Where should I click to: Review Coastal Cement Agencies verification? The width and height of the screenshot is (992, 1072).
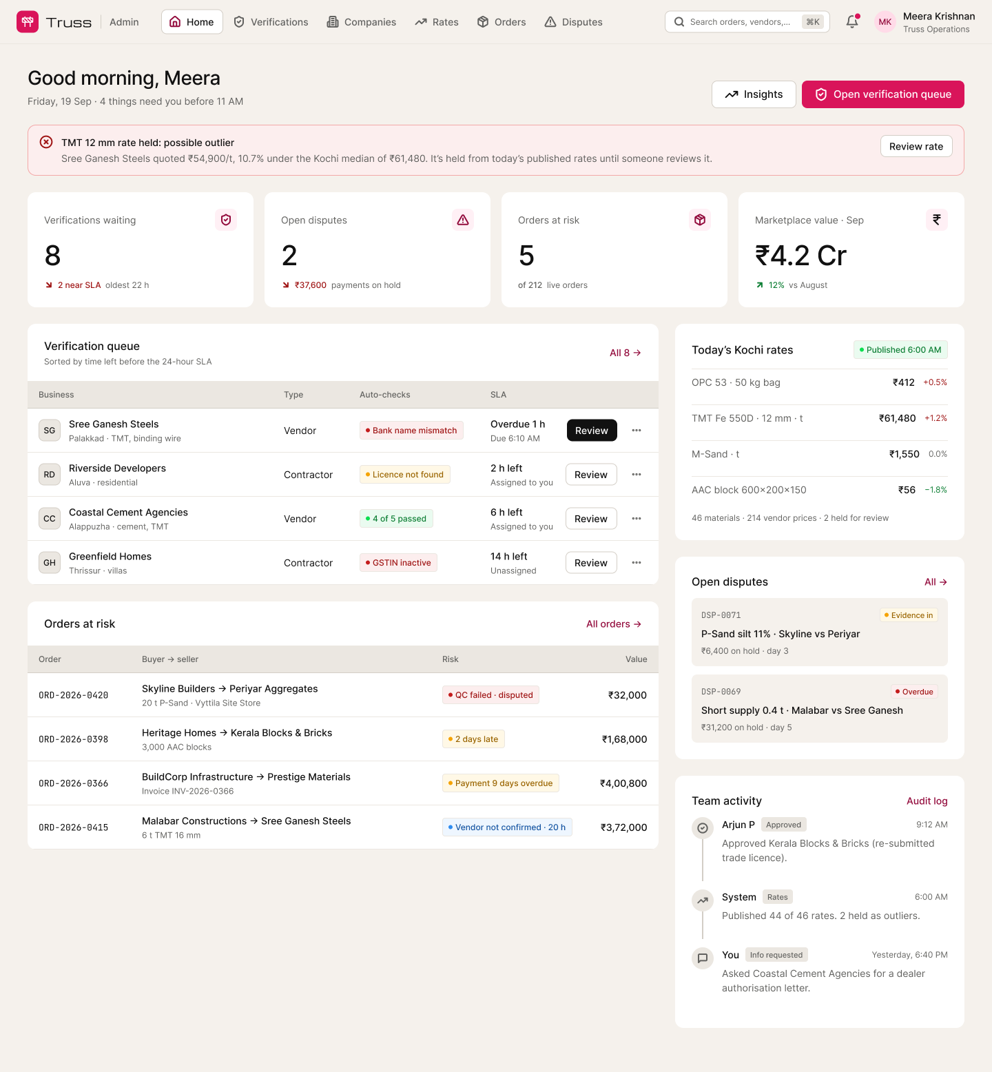[x=591, y=519]
